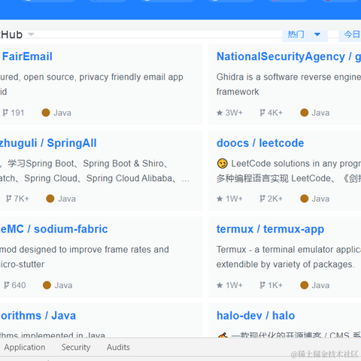Open the sodium-fabric repository link
This screenshot has width=361, height=361.
point(54,229)
